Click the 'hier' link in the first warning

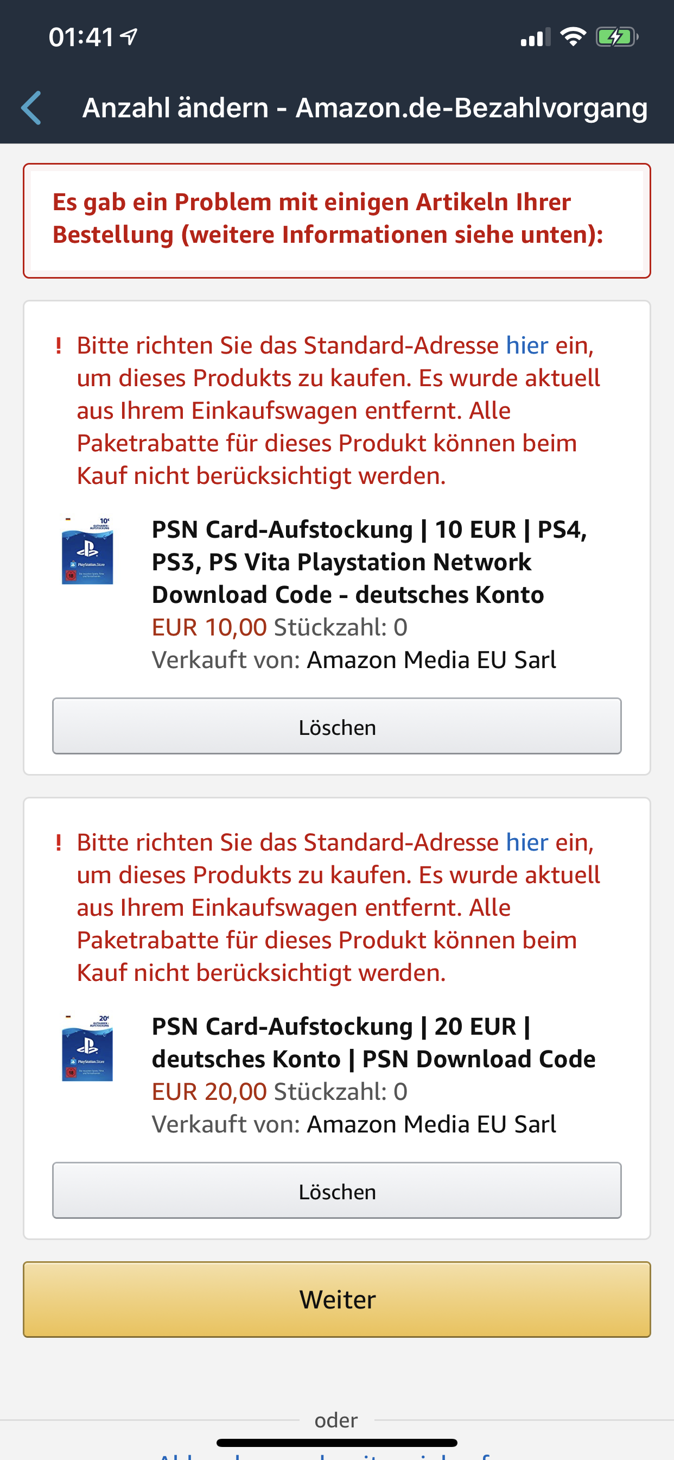click(527, 345)
